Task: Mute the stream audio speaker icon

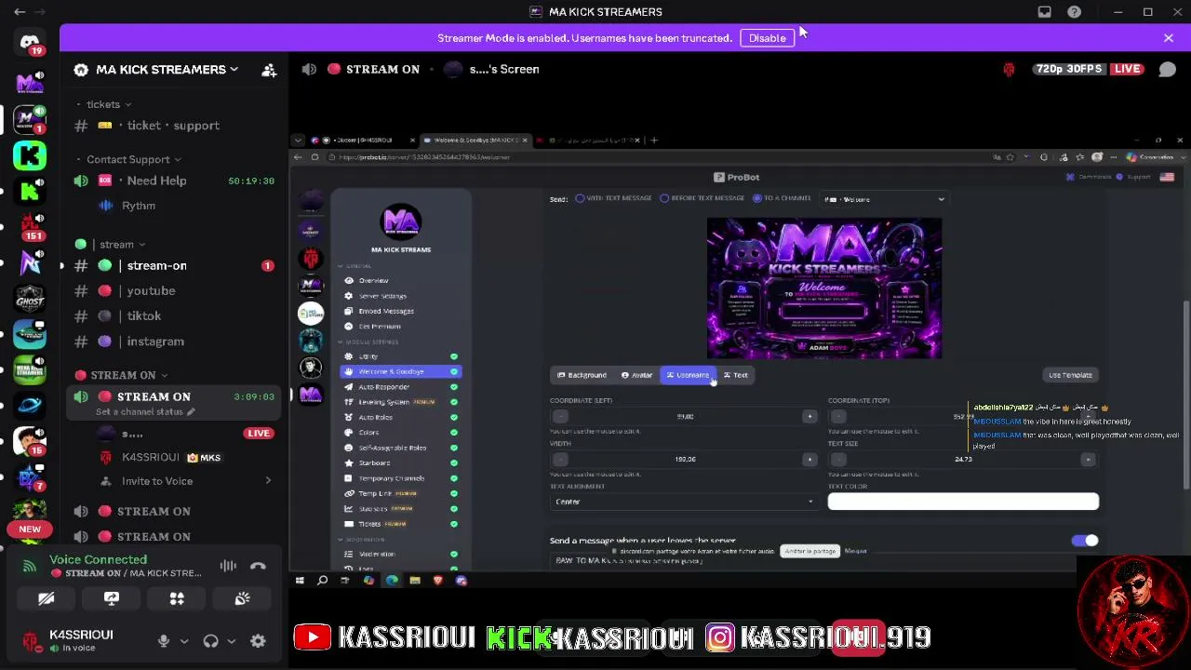Action: [x=309, y=69]
